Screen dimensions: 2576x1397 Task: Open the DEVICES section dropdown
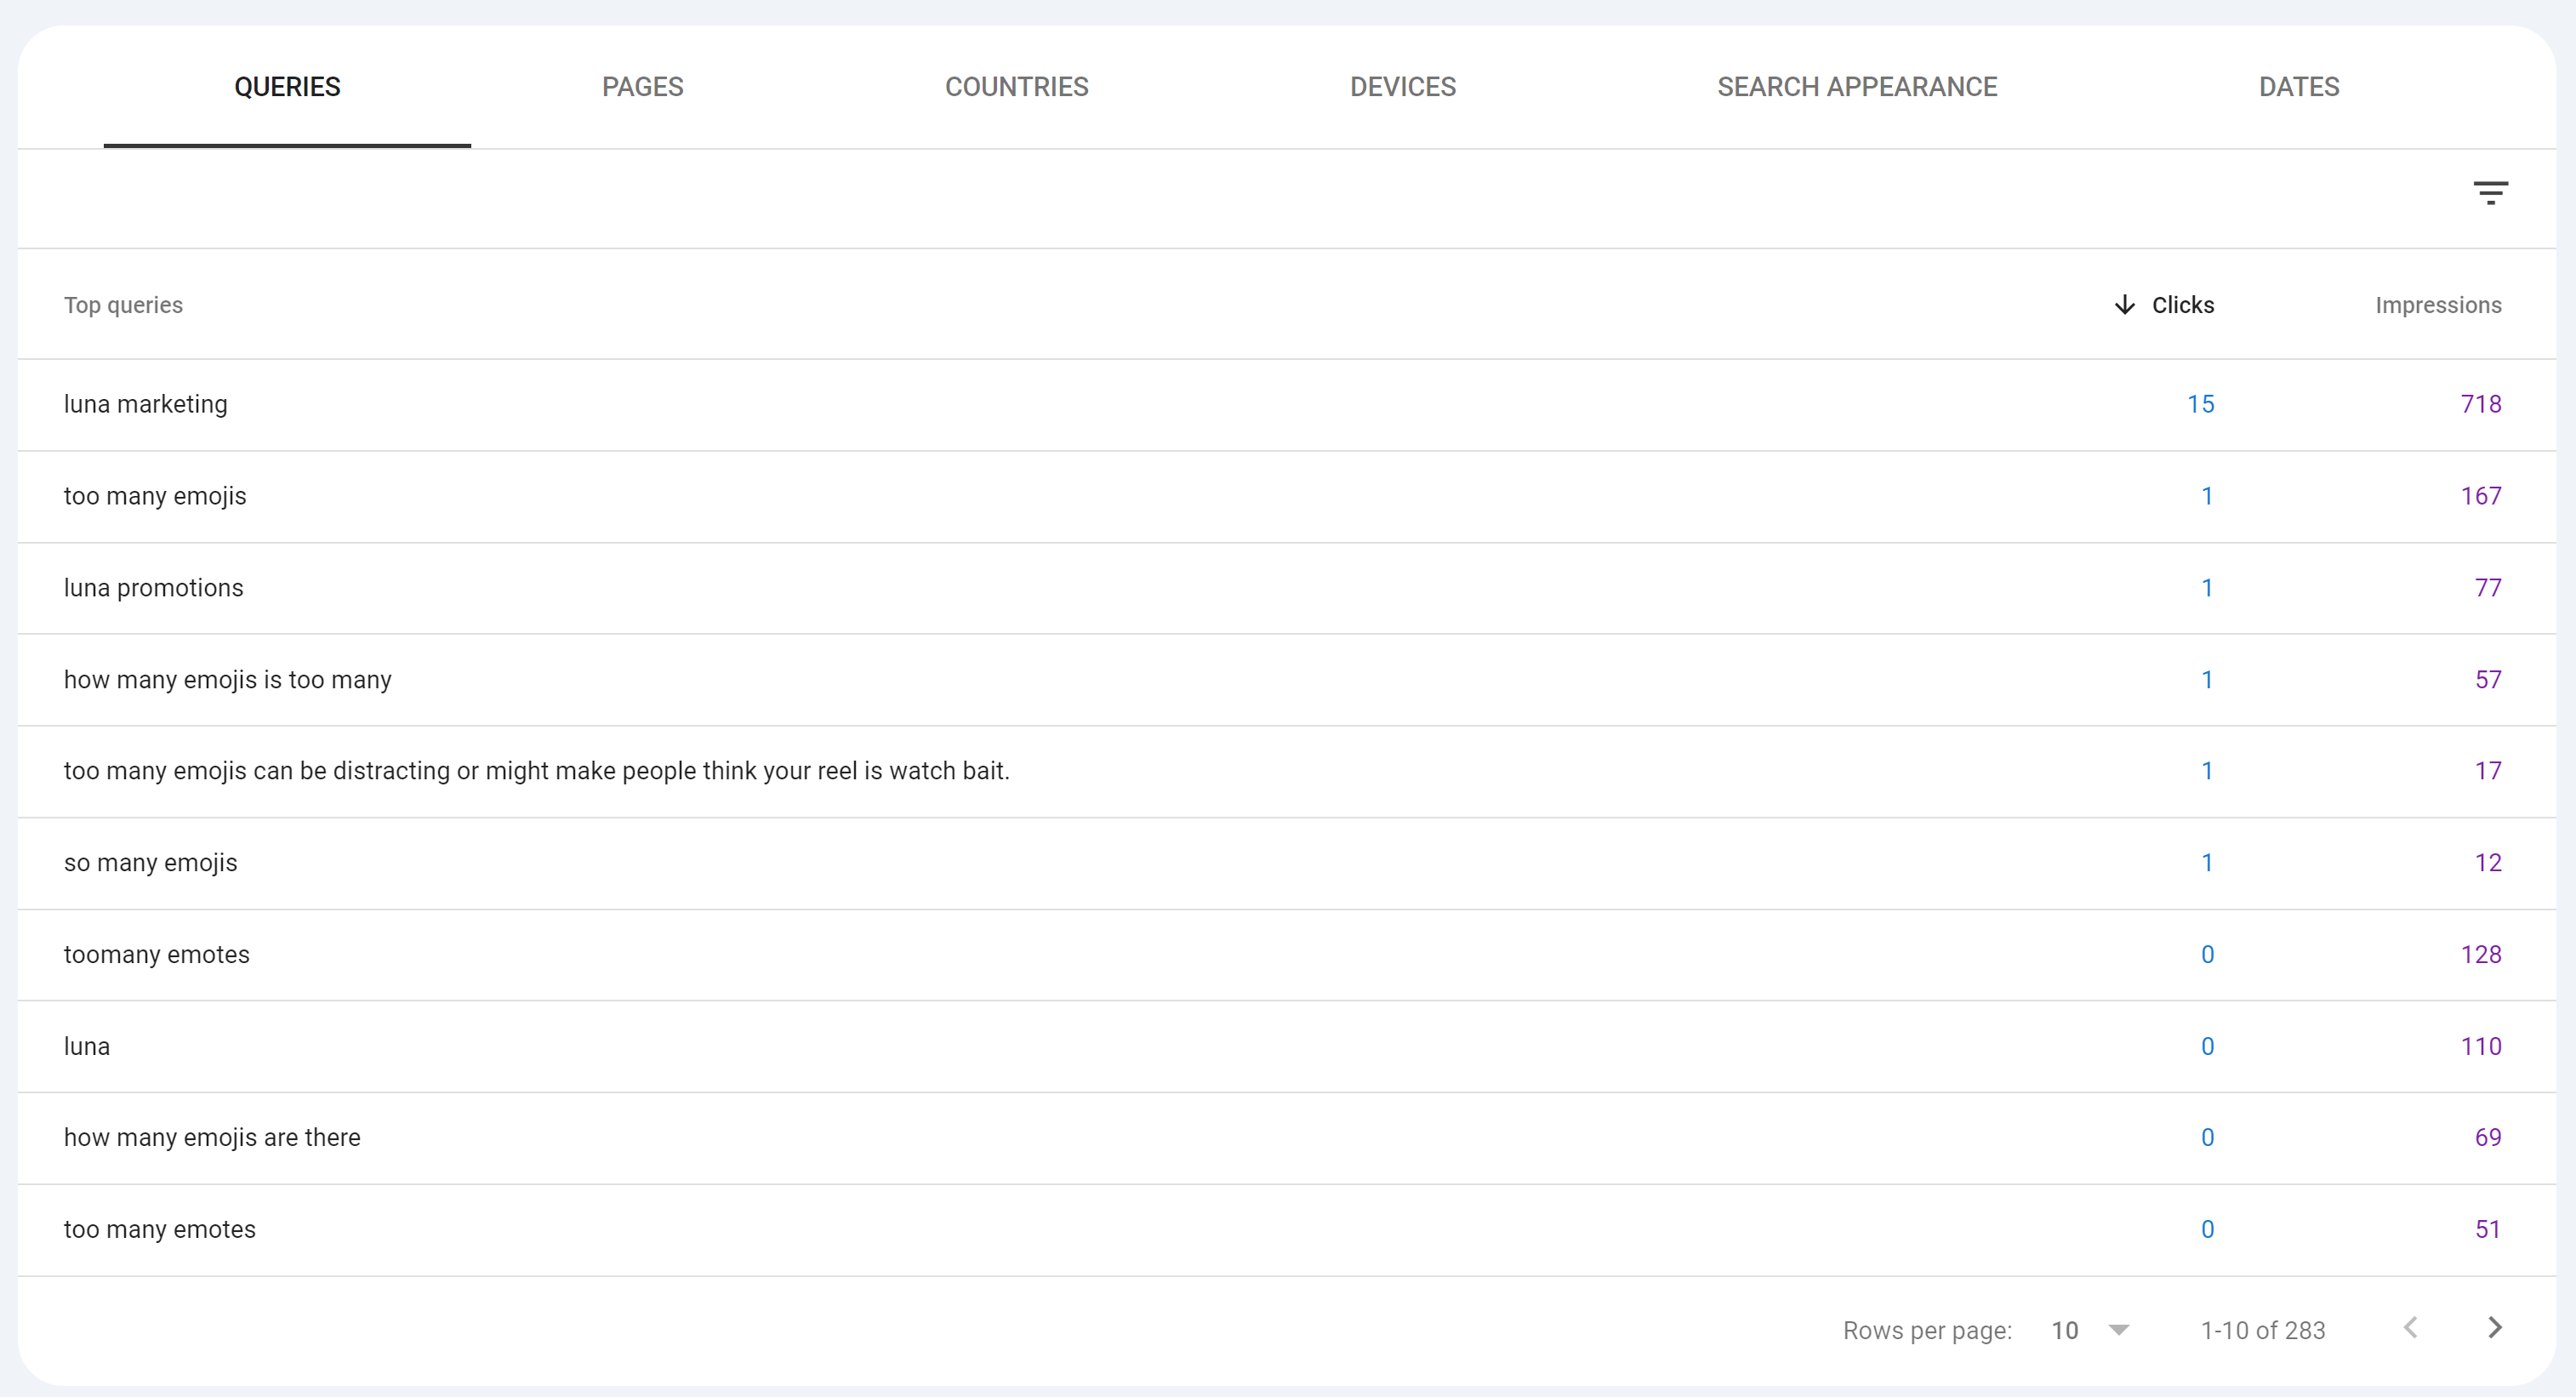click(x=1401, y=86)
